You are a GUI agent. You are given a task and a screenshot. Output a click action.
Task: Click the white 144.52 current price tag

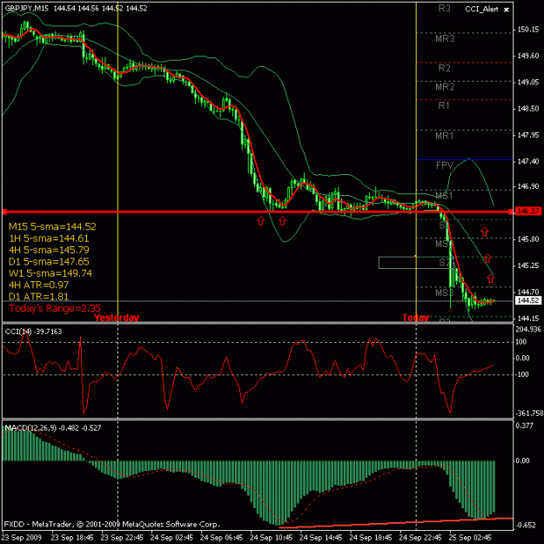point(528,300)
